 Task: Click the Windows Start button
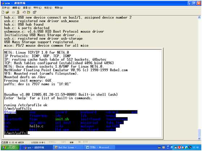(x=10, y=147)
